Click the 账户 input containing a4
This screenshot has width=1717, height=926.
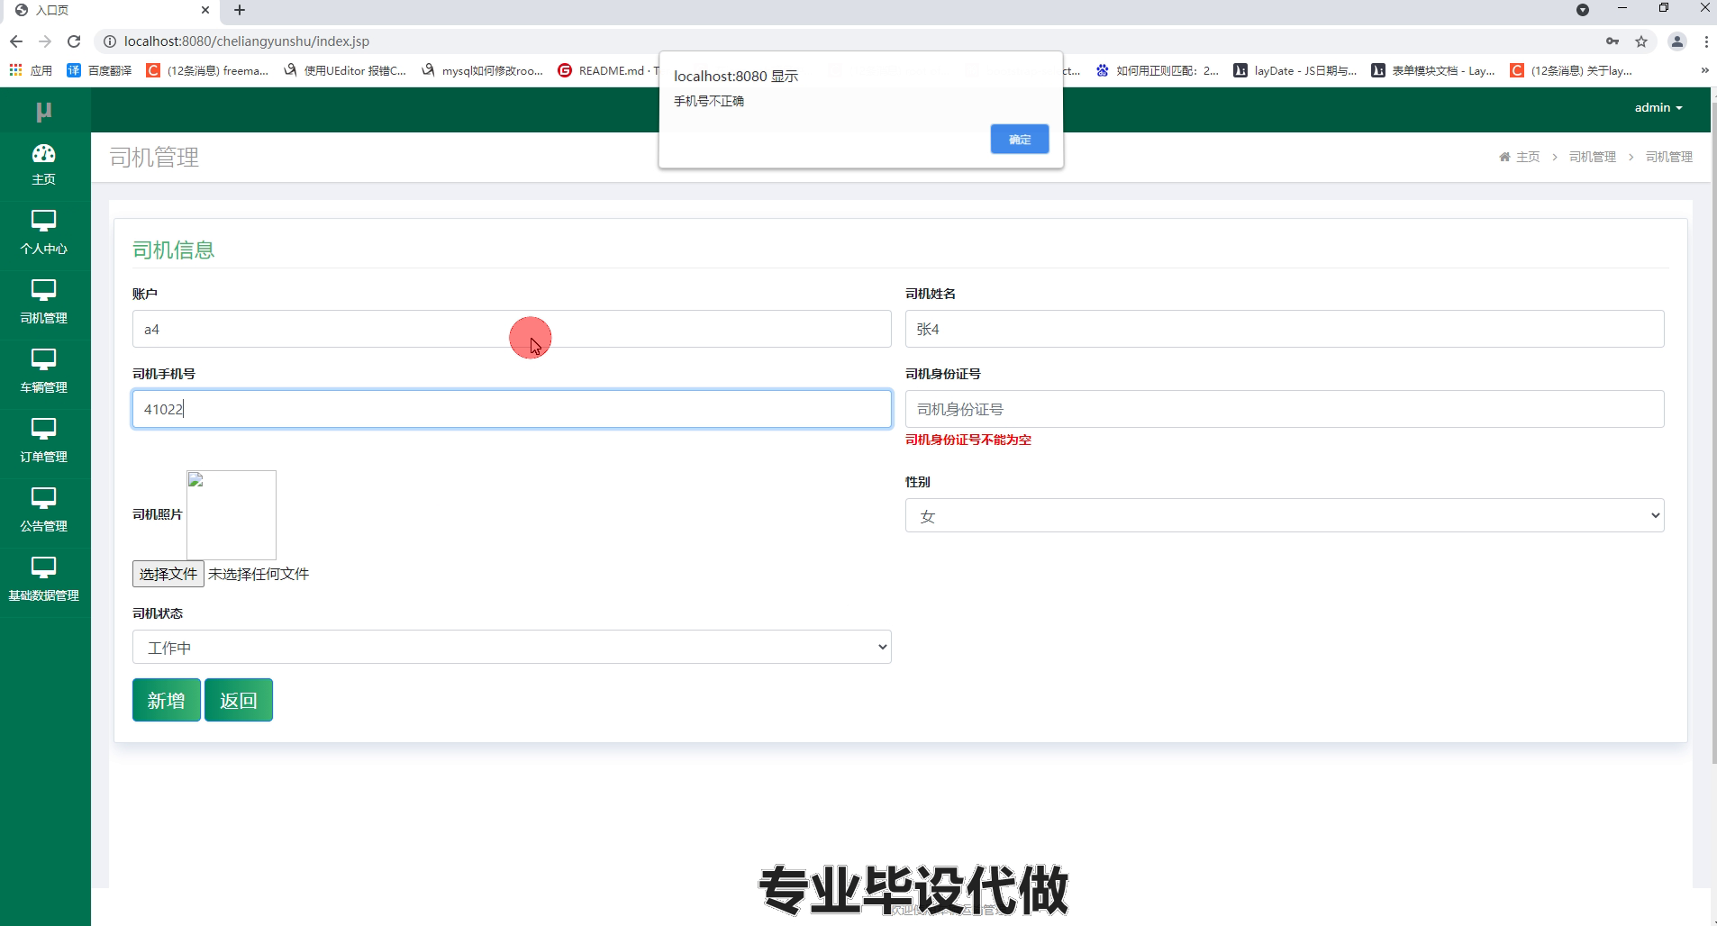pos(512,329)
